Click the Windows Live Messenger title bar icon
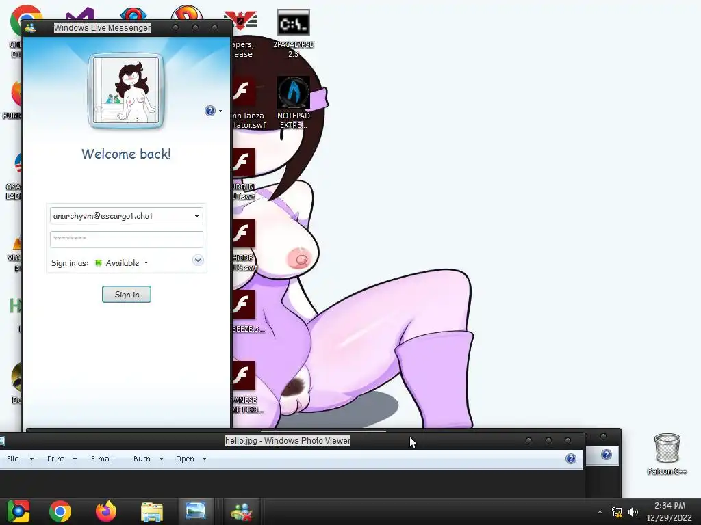The height and width of the screenshot is (525, 701). pyautogui.click(x=30, y=28)
